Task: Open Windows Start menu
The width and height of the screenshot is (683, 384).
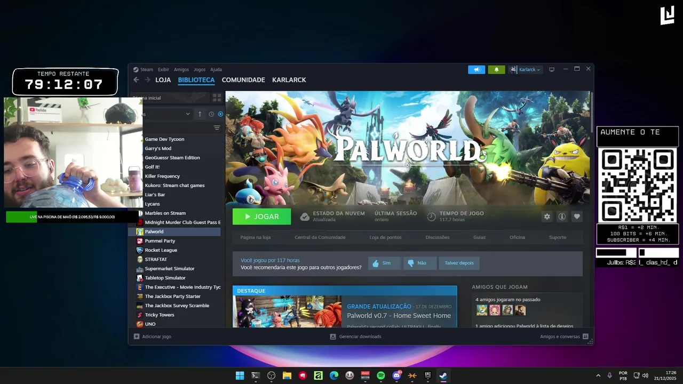Action: pos(240,375)
